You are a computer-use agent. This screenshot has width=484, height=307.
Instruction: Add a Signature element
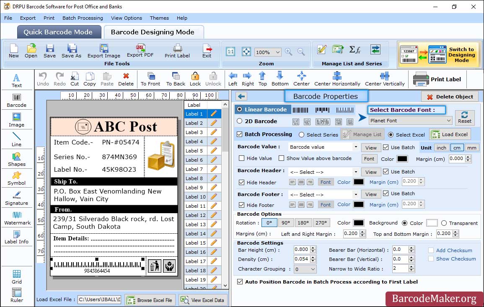pos(17,199)
